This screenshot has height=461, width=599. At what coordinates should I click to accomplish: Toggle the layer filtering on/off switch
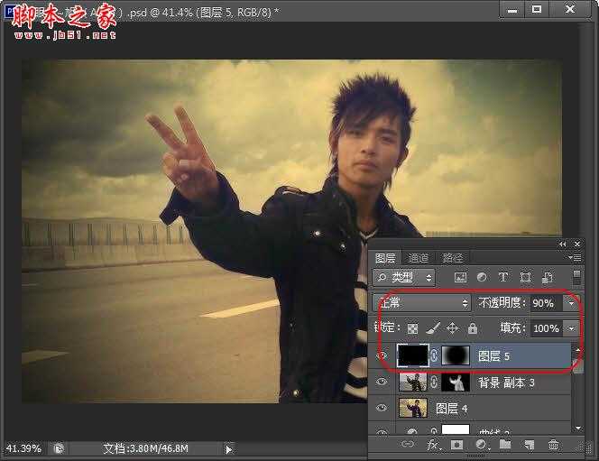point(576,277)
